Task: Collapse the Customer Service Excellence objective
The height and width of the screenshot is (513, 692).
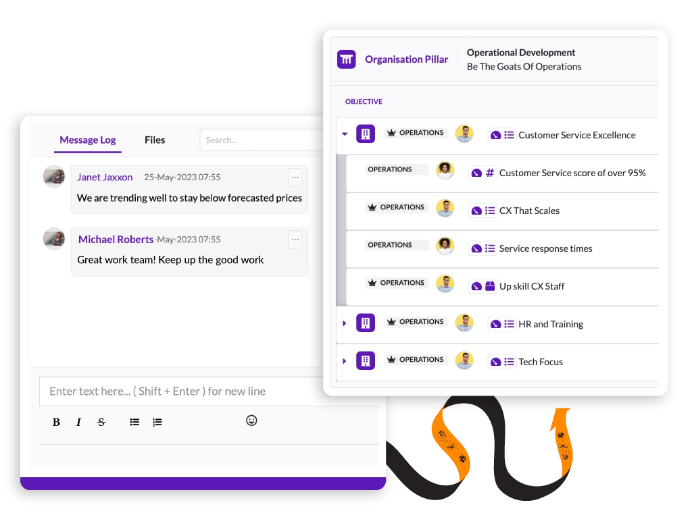Action: (x=345, y=134)
